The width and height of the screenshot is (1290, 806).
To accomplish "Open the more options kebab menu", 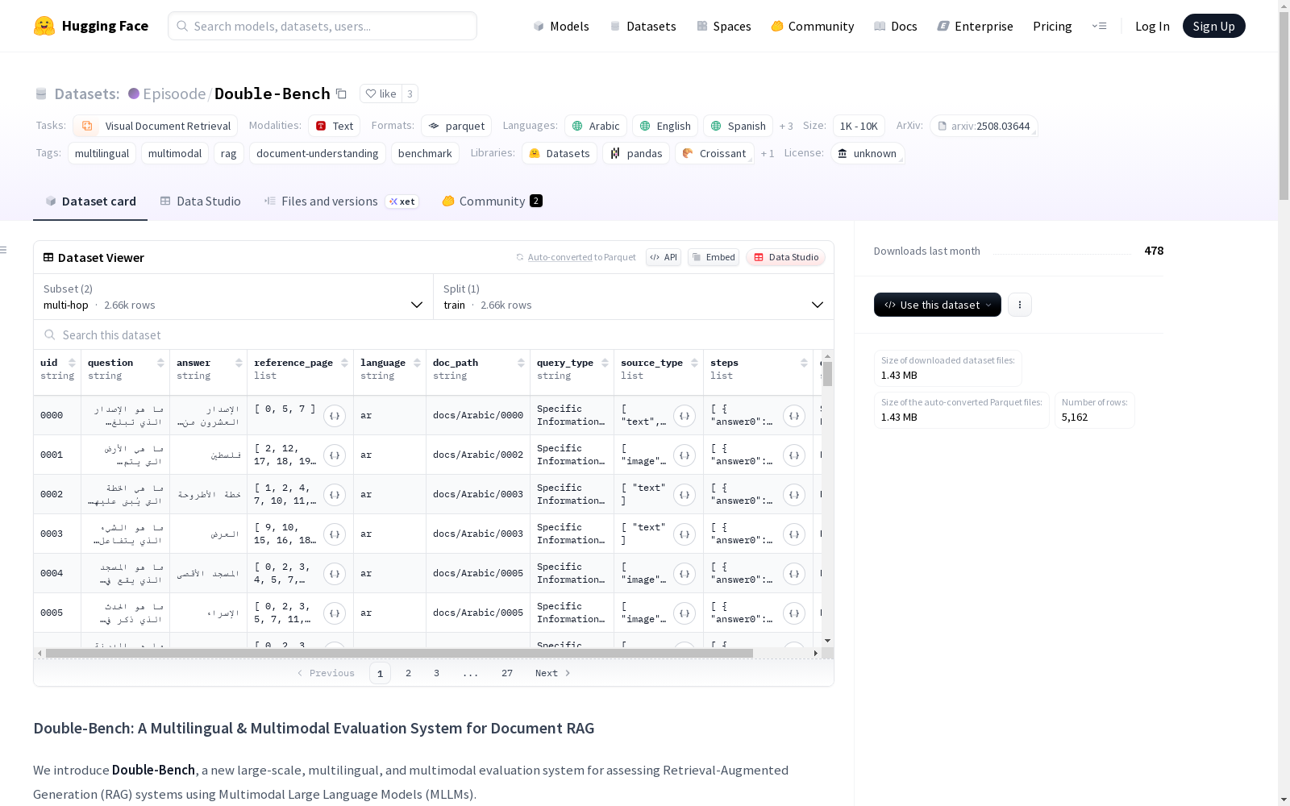I will click(1020, 305).
